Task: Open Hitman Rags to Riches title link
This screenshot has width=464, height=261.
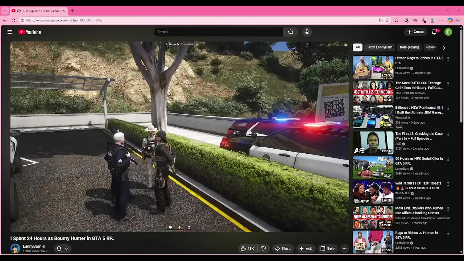Action: pos(419,61)
